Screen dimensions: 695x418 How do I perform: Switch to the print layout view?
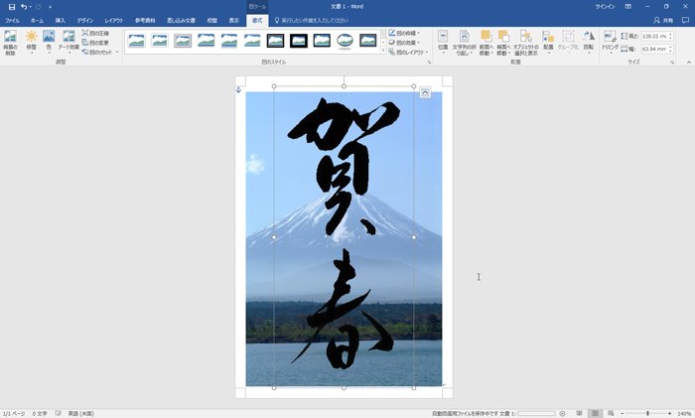pyautogui.click(x=595, y=413)
